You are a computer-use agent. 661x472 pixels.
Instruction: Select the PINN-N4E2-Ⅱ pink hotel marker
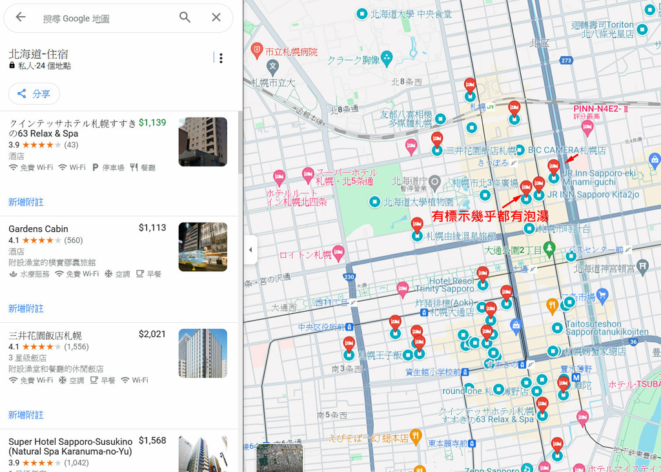pyautogui.click(x=587, y=128)
